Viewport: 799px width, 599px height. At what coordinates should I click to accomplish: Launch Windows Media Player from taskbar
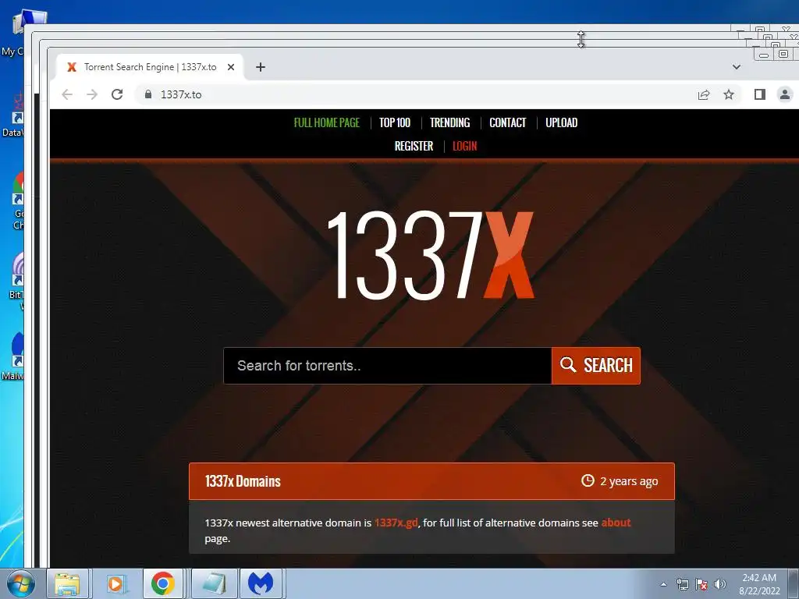click(116, 583)
